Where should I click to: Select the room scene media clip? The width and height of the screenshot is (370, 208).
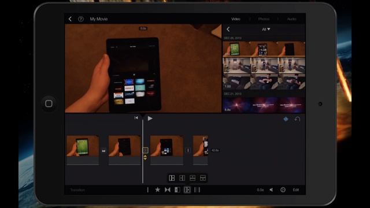point(264,65)
